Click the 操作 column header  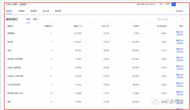click(x=181, y=26)
